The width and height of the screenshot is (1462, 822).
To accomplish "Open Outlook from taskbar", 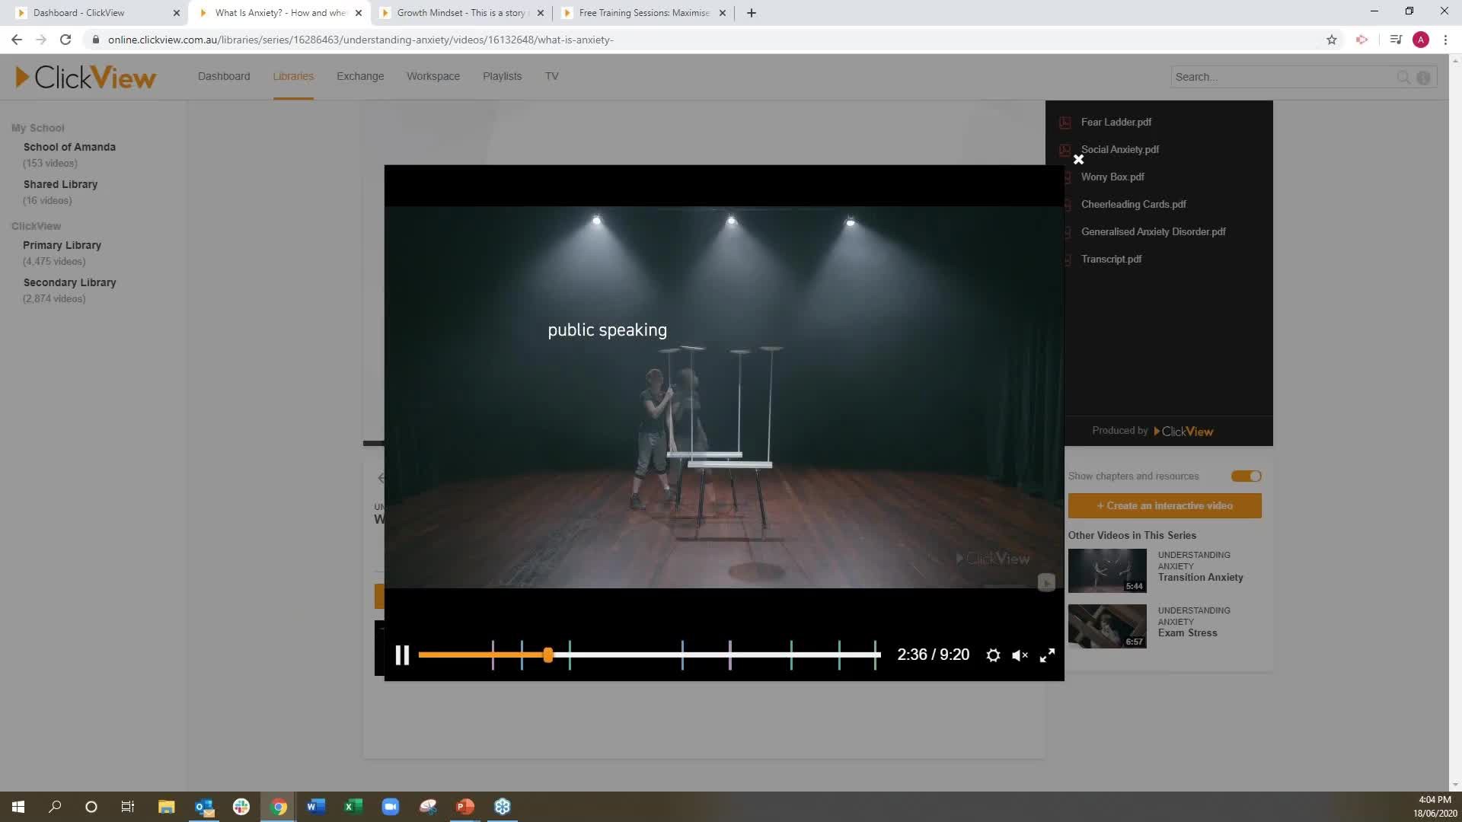I will (x=203, y=807).
